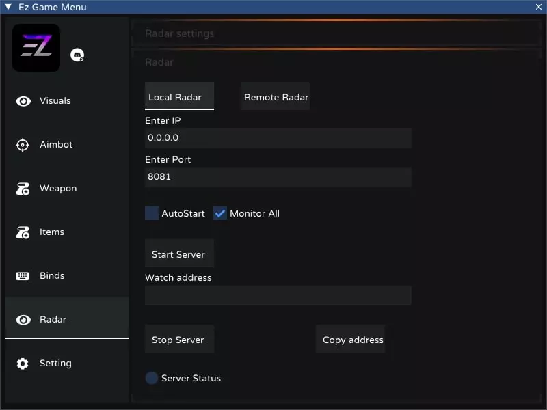Click the Binds keyboard icon
This screenshot has height=410, width=547.
(23, 276)
